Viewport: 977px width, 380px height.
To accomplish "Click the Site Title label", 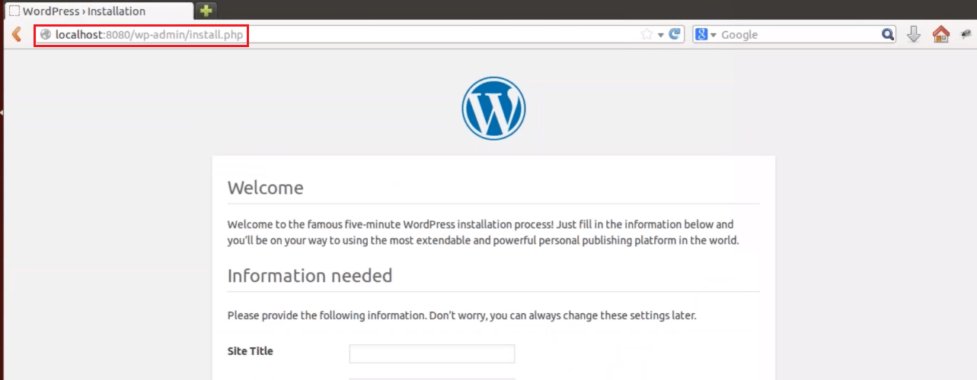I will 250,351.
